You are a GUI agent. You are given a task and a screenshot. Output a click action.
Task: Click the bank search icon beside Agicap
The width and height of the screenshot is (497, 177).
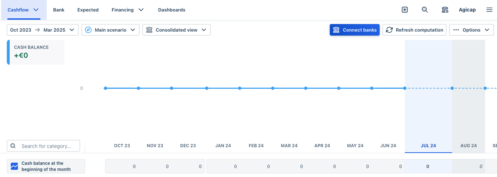pos(445,10)
